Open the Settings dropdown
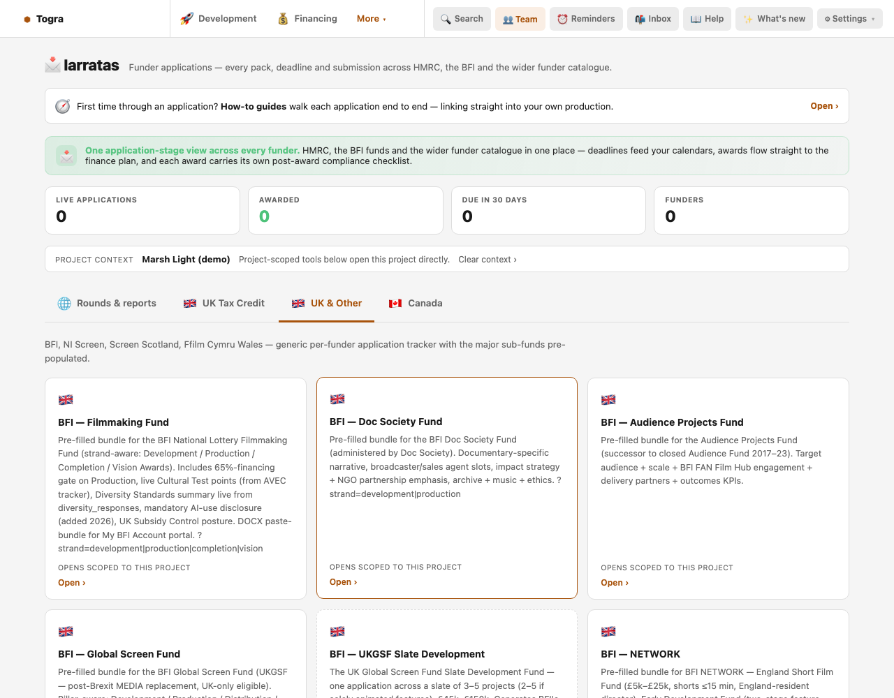 click(x=849, y=19)
